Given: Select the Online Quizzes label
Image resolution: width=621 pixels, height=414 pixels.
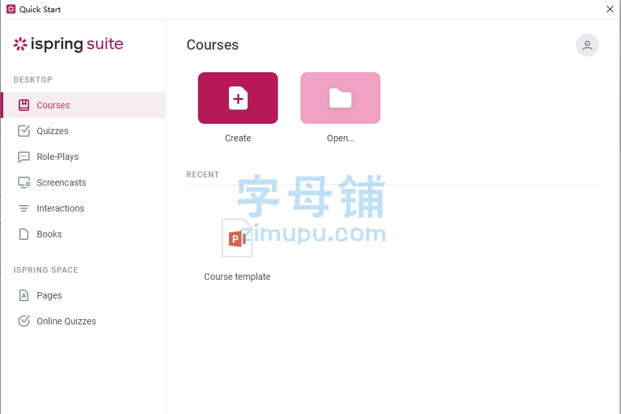Looking at the screenshot, I should (66, 321).
